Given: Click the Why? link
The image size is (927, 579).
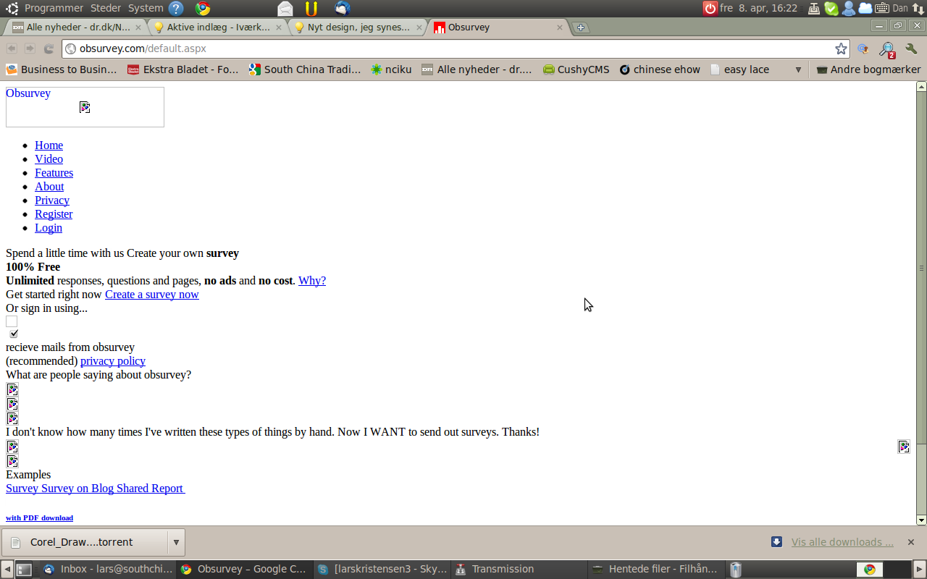Looking at the screenshot, I should [x=312, y=281].
